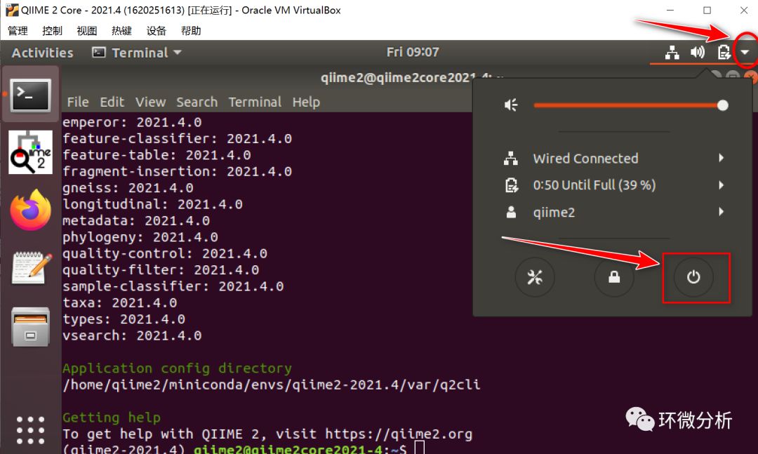This screenshot has width=758, height=454.
Task: Click the battery icon in system menu
Action: 511,185
